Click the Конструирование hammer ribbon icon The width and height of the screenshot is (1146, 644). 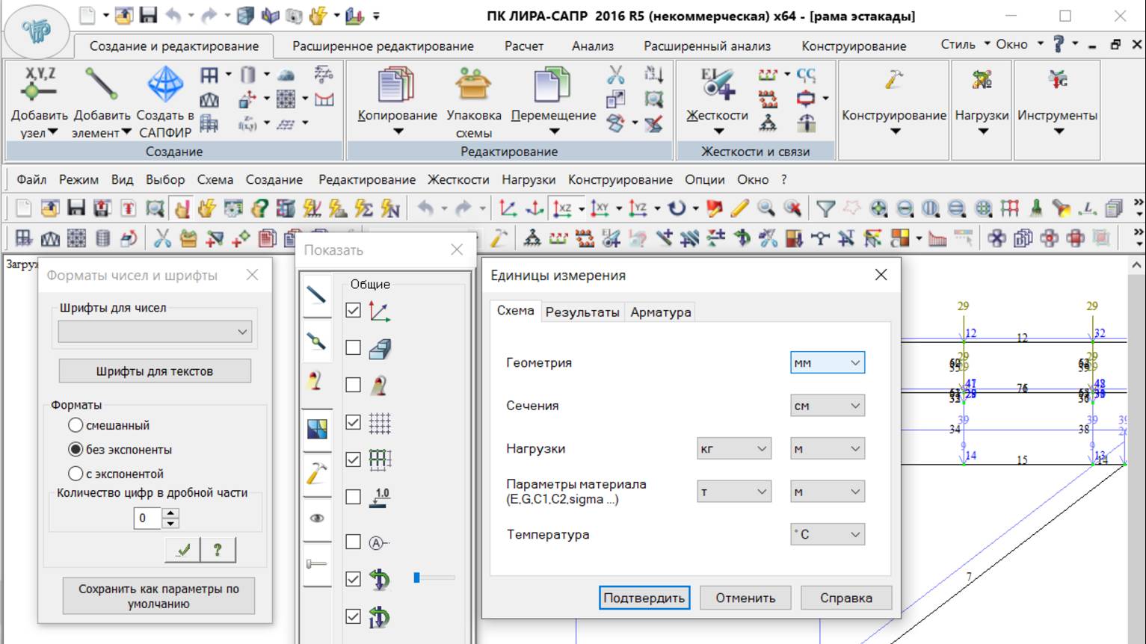tap(894, 79)
